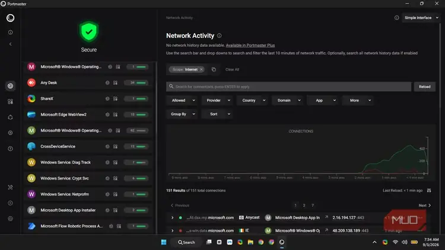445x250 pixels.
Task: Click the bottom-most sidebar circle icon
Action: coord(10,219)
